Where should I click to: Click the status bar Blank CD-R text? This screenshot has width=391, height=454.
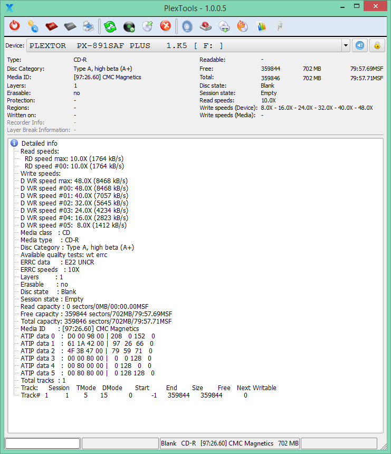[x=230, y=443]
